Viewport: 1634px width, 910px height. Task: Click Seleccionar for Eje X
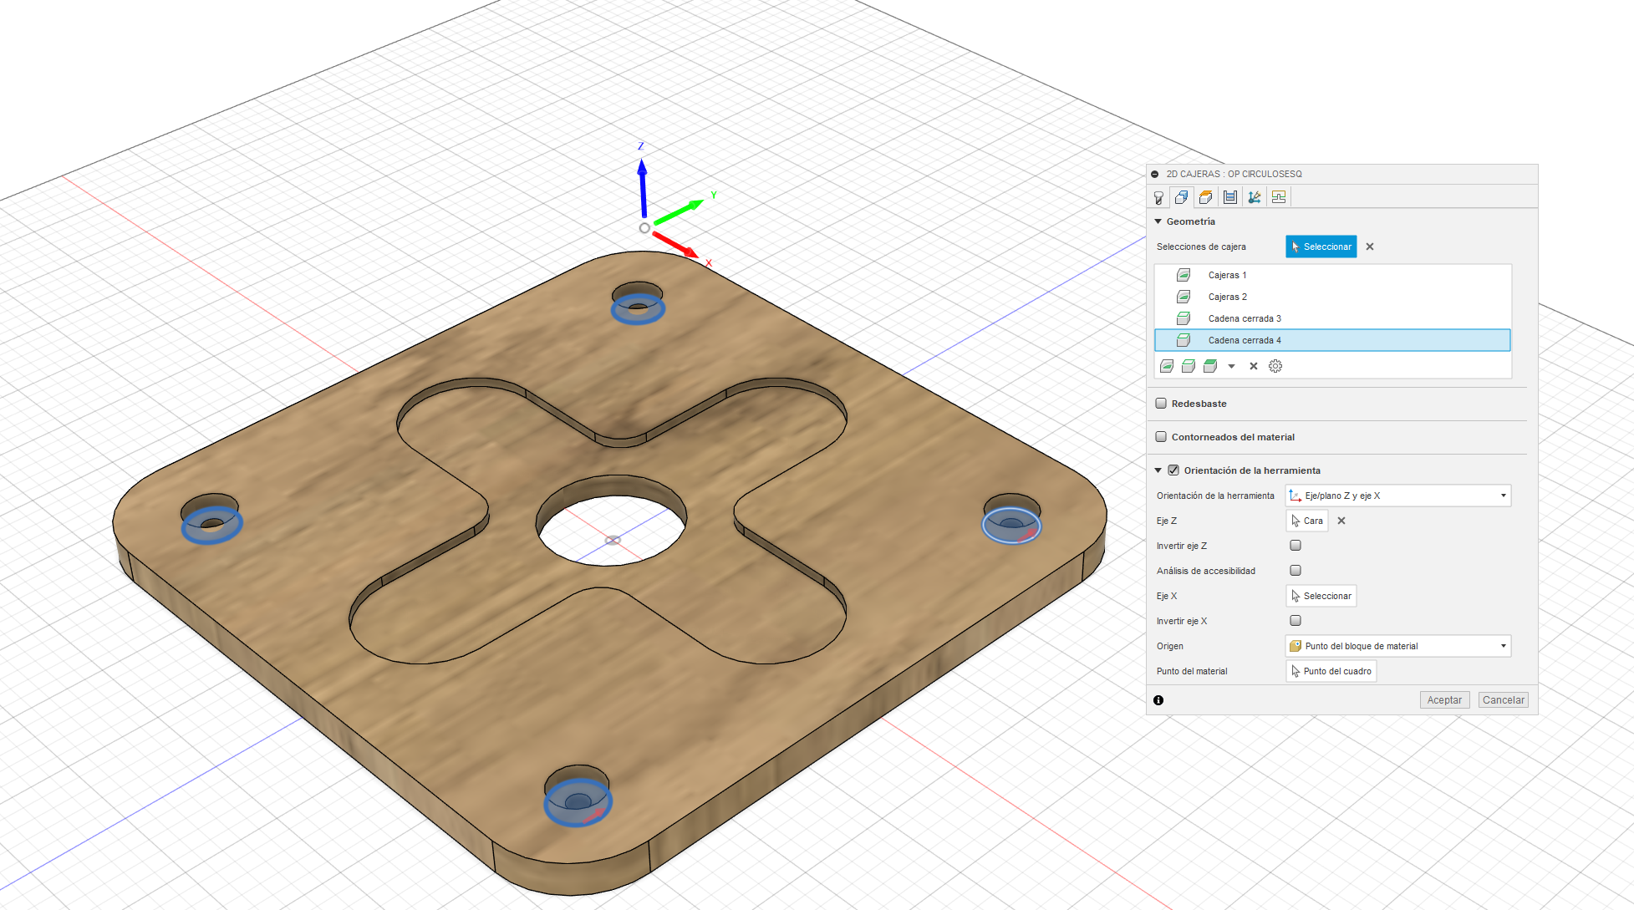click(x=1321, y=596)
